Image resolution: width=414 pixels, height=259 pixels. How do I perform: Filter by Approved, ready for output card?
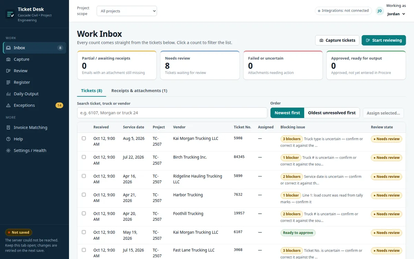[366, 65]
